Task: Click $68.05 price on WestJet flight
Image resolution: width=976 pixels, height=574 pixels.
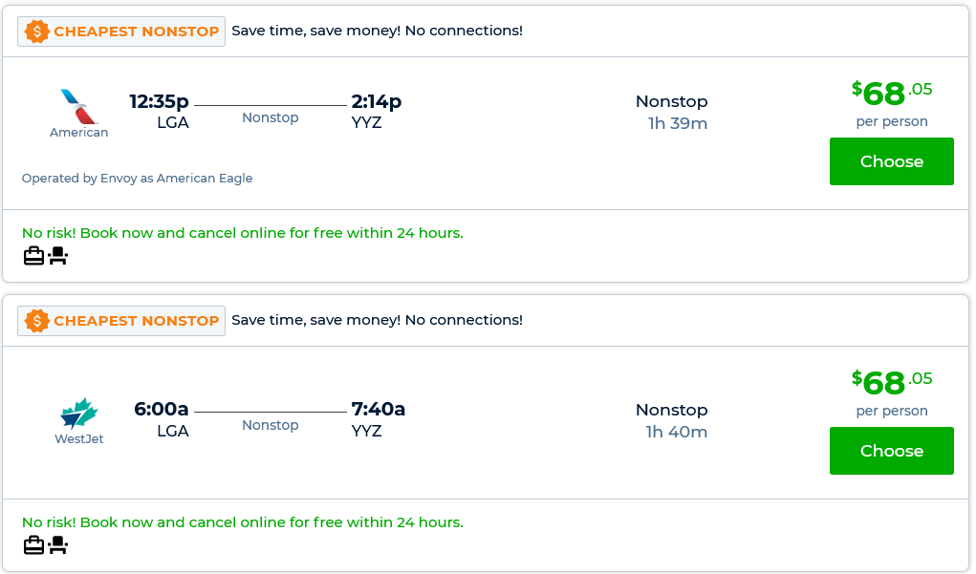Action: coord(891,383)
